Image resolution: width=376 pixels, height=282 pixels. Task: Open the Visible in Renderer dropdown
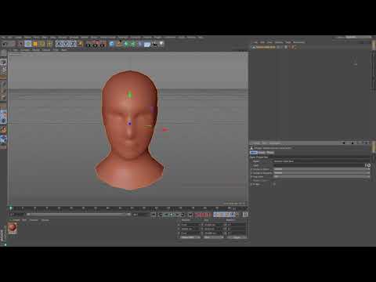321,172
